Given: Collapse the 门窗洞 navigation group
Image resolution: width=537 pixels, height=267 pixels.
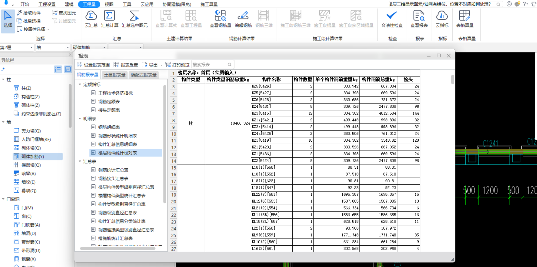Looking at the screenshot, I should pyautogui.click(x=3, y=199).
